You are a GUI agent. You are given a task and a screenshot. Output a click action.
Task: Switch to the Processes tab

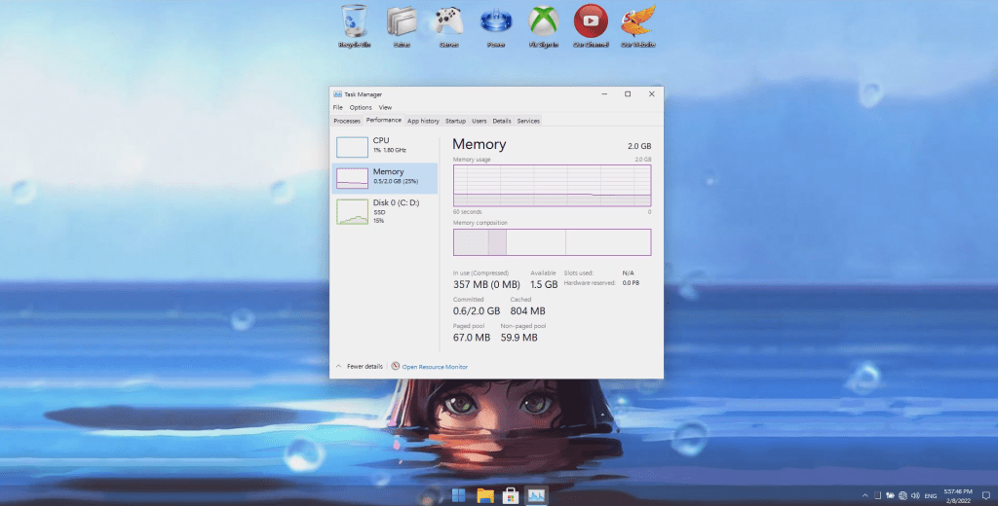347,121
